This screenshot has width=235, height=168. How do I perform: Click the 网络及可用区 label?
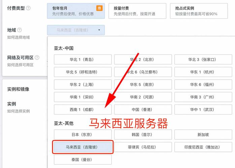pos(20,57)
